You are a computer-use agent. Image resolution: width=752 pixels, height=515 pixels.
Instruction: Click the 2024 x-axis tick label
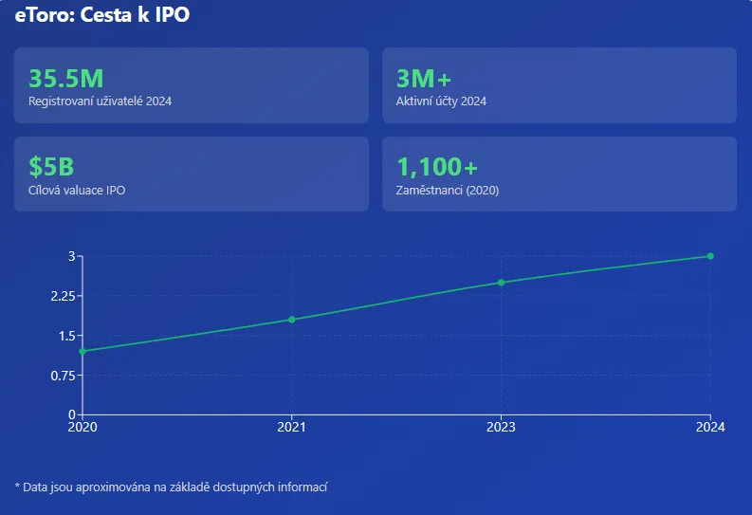point(710,428)
